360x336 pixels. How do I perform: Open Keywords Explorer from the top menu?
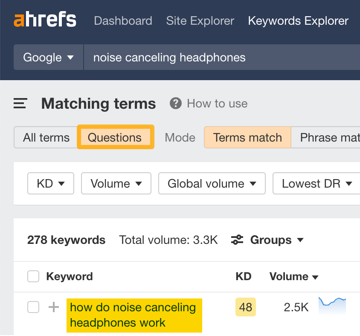(298, 20)
